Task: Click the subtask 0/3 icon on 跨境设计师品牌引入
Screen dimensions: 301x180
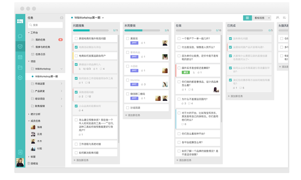Action: (x=84, y=69)
